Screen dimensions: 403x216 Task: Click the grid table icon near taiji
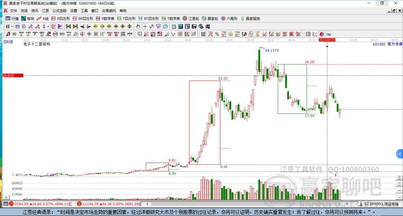click(x=308, y=34)
